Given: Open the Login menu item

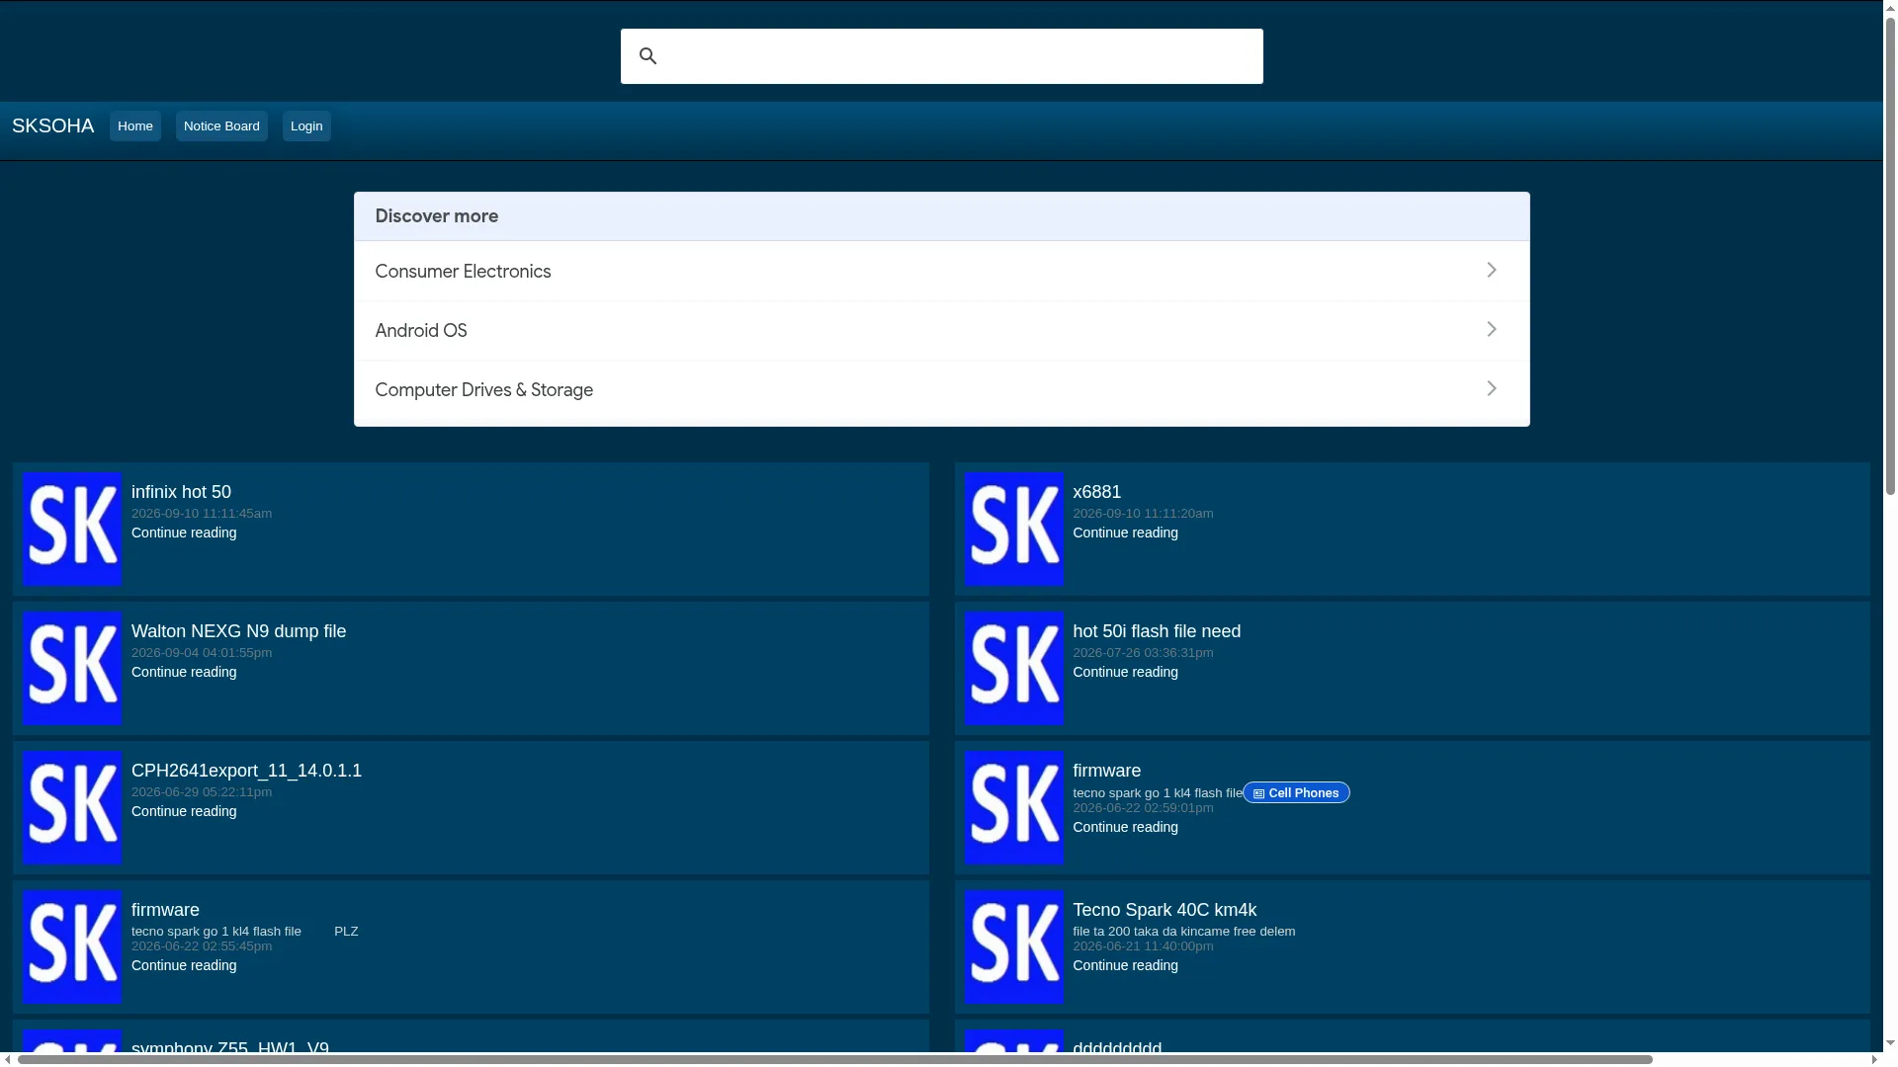Looking at the screenshot, I should tap(306, 126).
